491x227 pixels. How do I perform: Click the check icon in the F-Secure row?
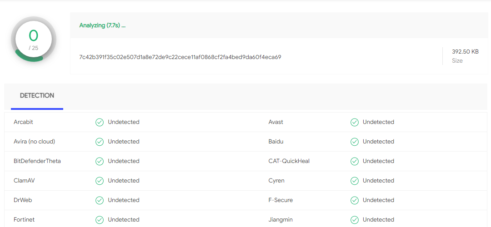pyautogui.click(x=355, y=200)
